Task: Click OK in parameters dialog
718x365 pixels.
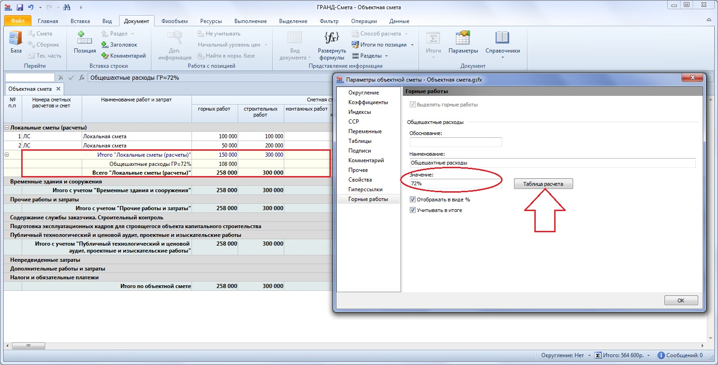Action: [x=681, y=300]
